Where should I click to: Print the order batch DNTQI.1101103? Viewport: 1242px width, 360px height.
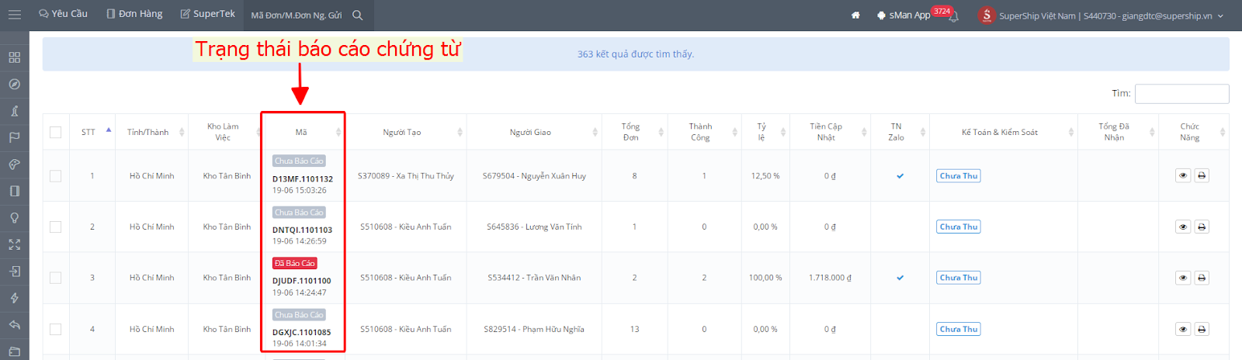(x=1202, y=227)
